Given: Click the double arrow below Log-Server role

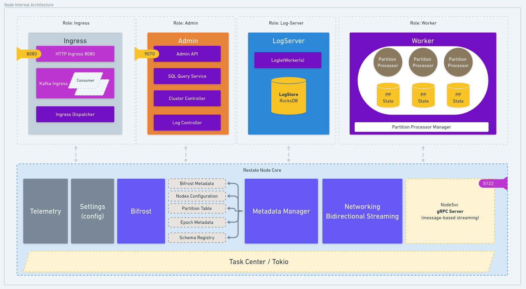Looking at the screenshot, I should pyautogui.click(x=289, y=154).
